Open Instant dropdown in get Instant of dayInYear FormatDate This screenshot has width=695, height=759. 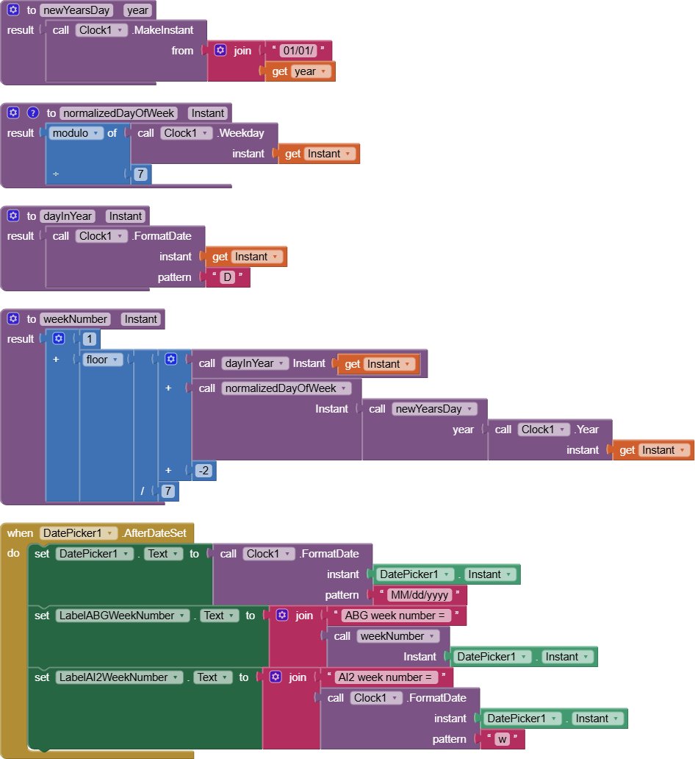[x=257, y=257]
